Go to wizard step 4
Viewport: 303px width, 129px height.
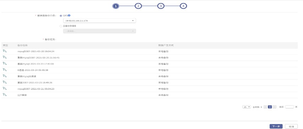click(x=183, y=6)
